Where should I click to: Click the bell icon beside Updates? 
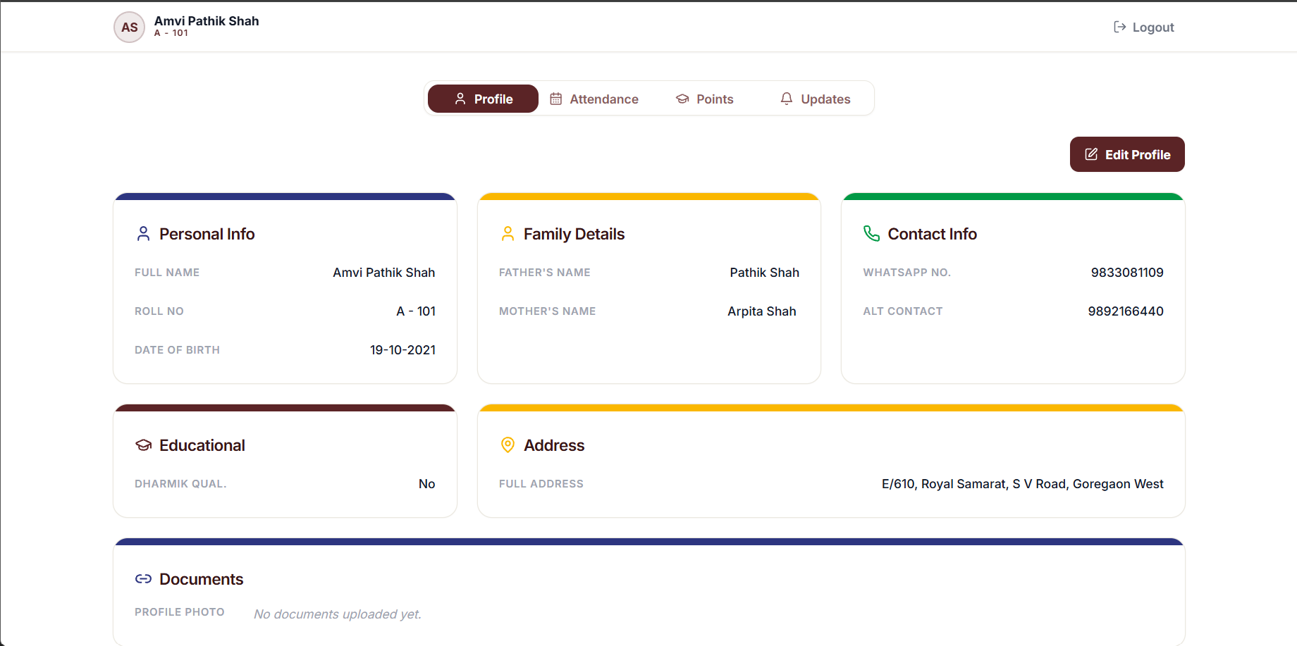787,99
